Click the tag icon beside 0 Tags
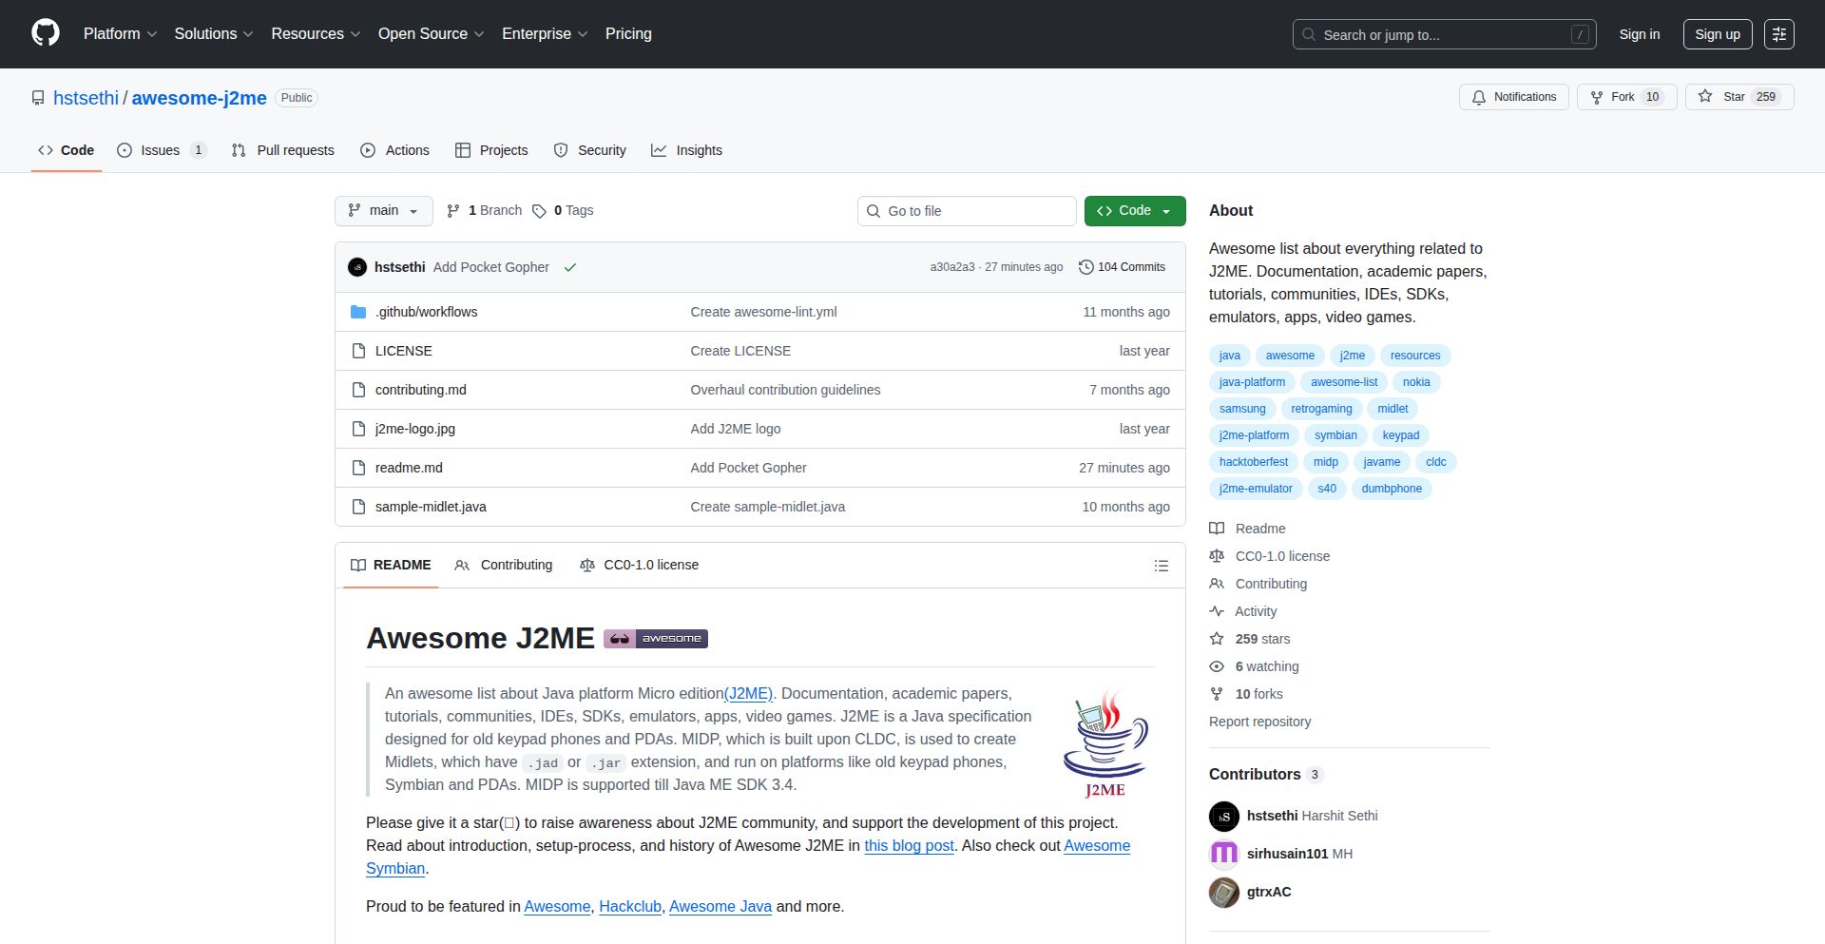This screenshot has width=1825, height=944. (x=539, y=211)
